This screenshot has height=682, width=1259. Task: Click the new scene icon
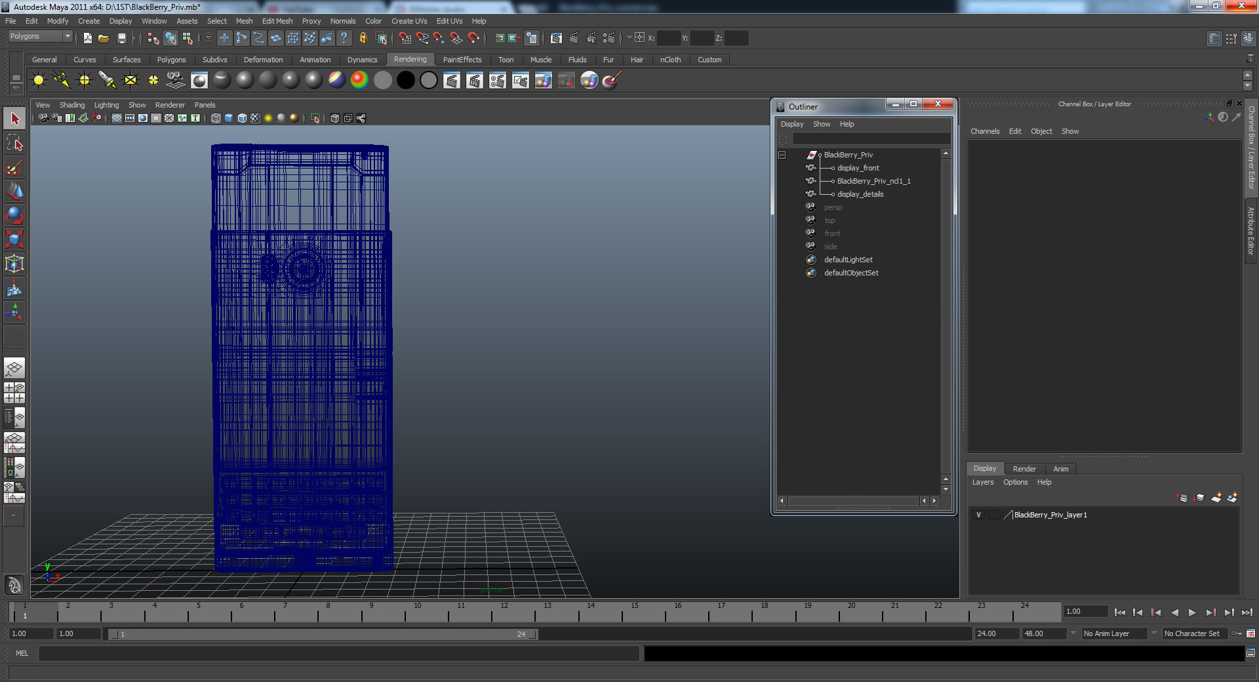point(87,38)
